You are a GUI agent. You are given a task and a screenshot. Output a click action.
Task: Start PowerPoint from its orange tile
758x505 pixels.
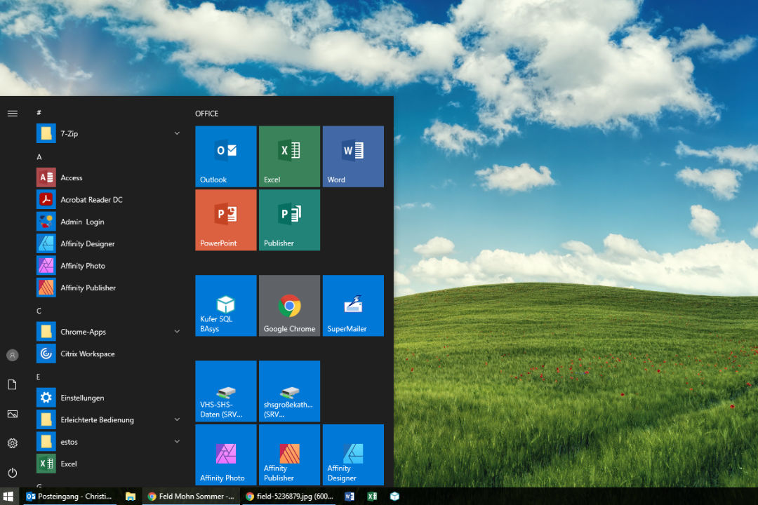pyautogui.click(x=226, y=220)
